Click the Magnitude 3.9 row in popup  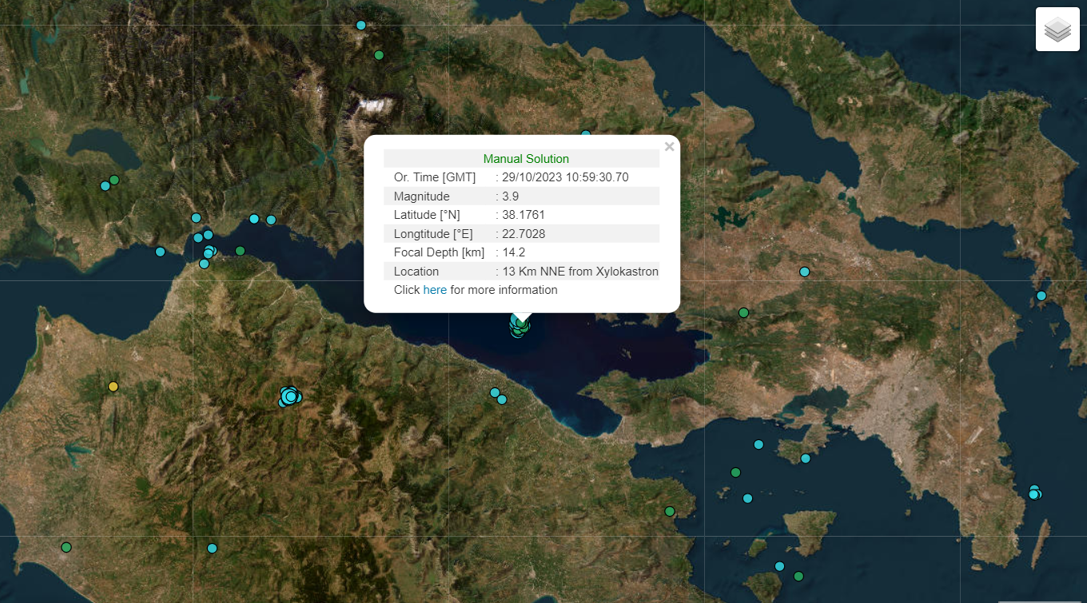click(x=521, y=196)
